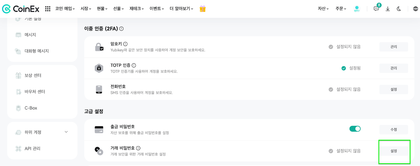This screenshot has height=166, width=420.
Task: Click the info icon next to 이중 인증 (2FA)
Action: click(121, 29)
